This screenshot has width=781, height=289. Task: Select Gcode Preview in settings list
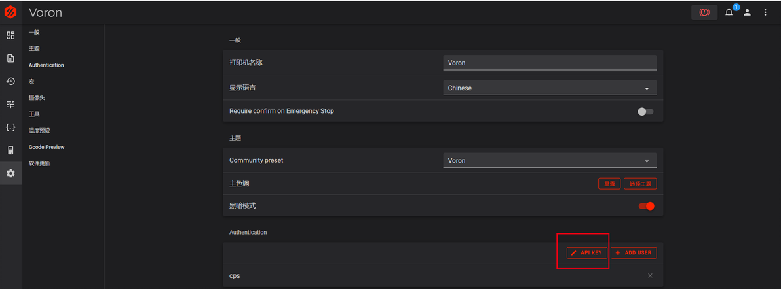47,147
